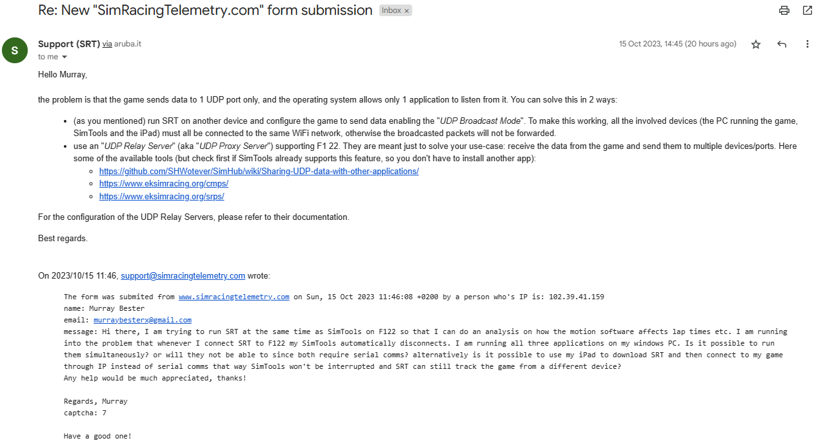The image size is (823, 445).
Task: Click the email timestamp 15 Oct 2023
Action: (x=677, y=44)
